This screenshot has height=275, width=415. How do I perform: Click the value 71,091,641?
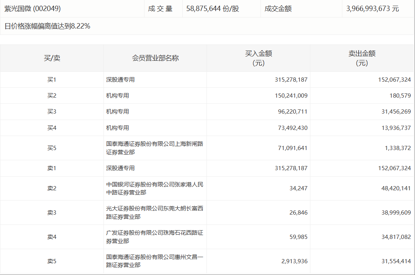(x=293, y=148)
